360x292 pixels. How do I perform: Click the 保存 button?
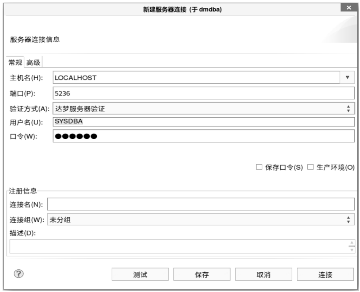202,275
